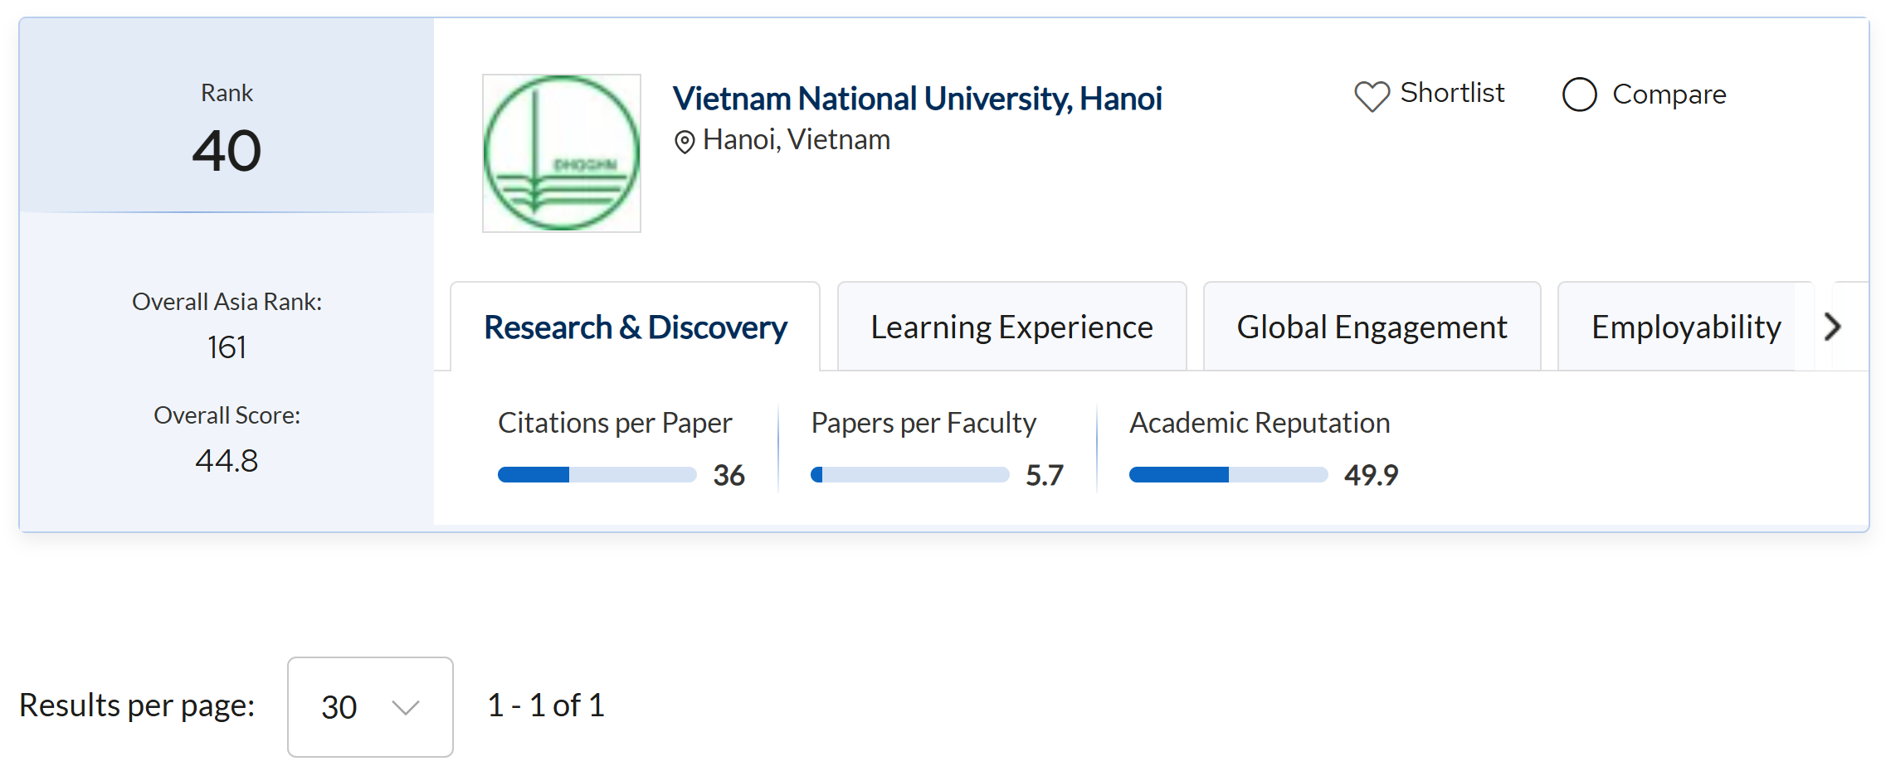Click Academic Reputation progress bar
The height and width of the screenshot is (766, 1886).
[1228, 475]
